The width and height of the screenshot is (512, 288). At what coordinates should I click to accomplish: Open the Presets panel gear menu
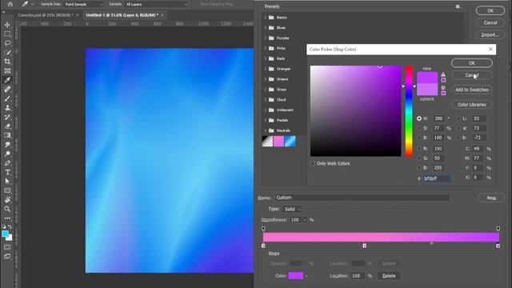(x=458, y=6)
